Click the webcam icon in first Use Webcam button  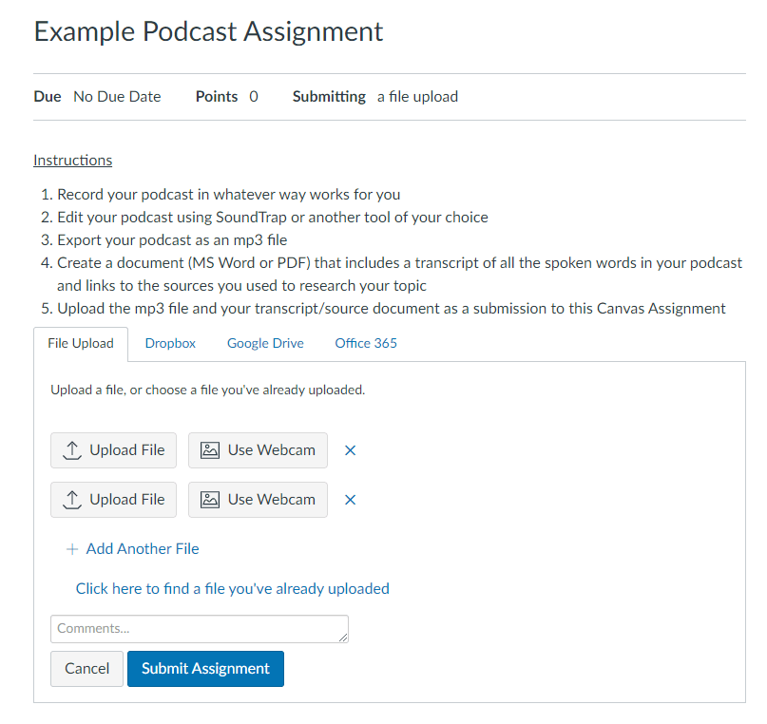pos(212,449)
